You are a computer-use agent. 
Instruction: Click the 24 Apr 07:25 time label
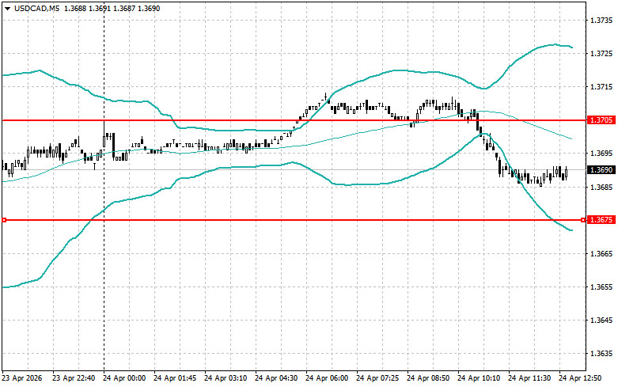point(377,378)
